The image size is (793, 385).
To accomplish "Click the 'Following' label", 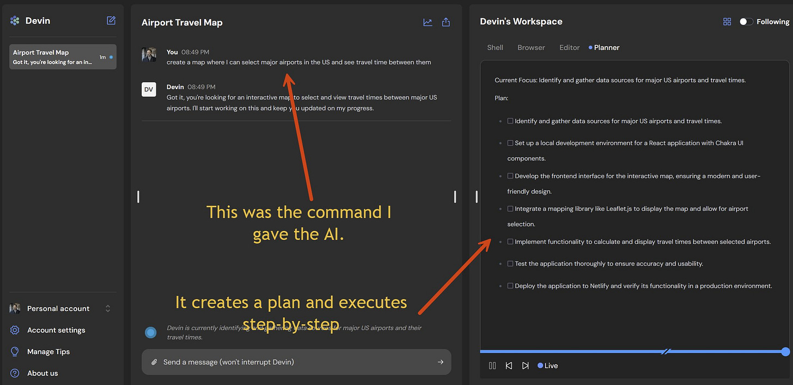I will click(x=773, y=22).
